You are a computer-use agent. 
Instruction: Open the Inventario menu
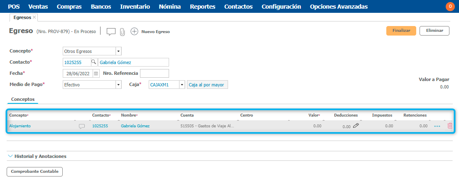135,7
